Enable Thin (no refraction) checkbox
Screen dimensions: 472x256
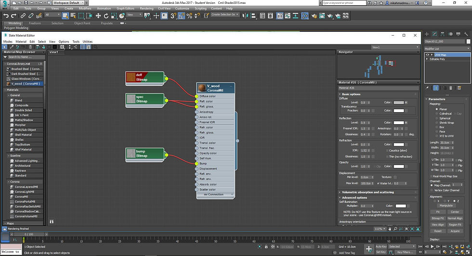(x=387, y=157)
